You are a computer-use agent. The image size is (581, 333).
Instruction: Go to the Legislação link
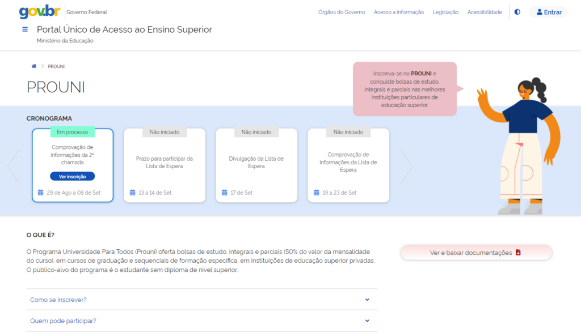[x=445, y=12]
